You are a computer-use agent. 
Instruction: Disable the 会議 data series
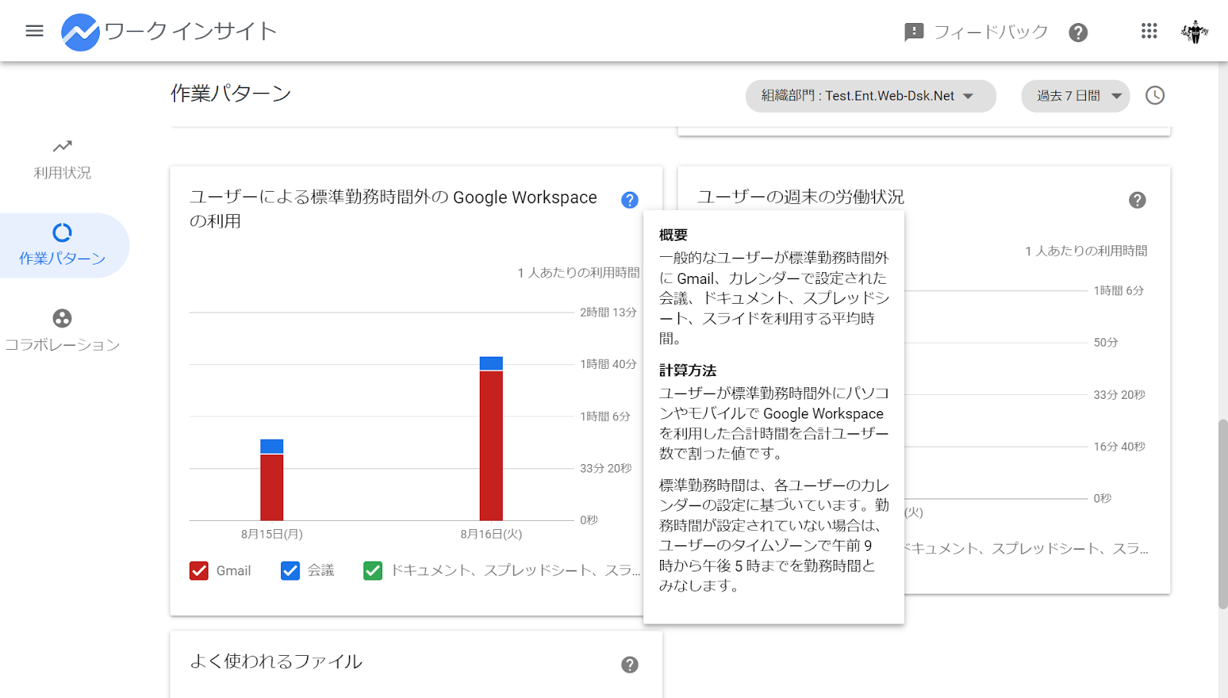click(289, 571)
